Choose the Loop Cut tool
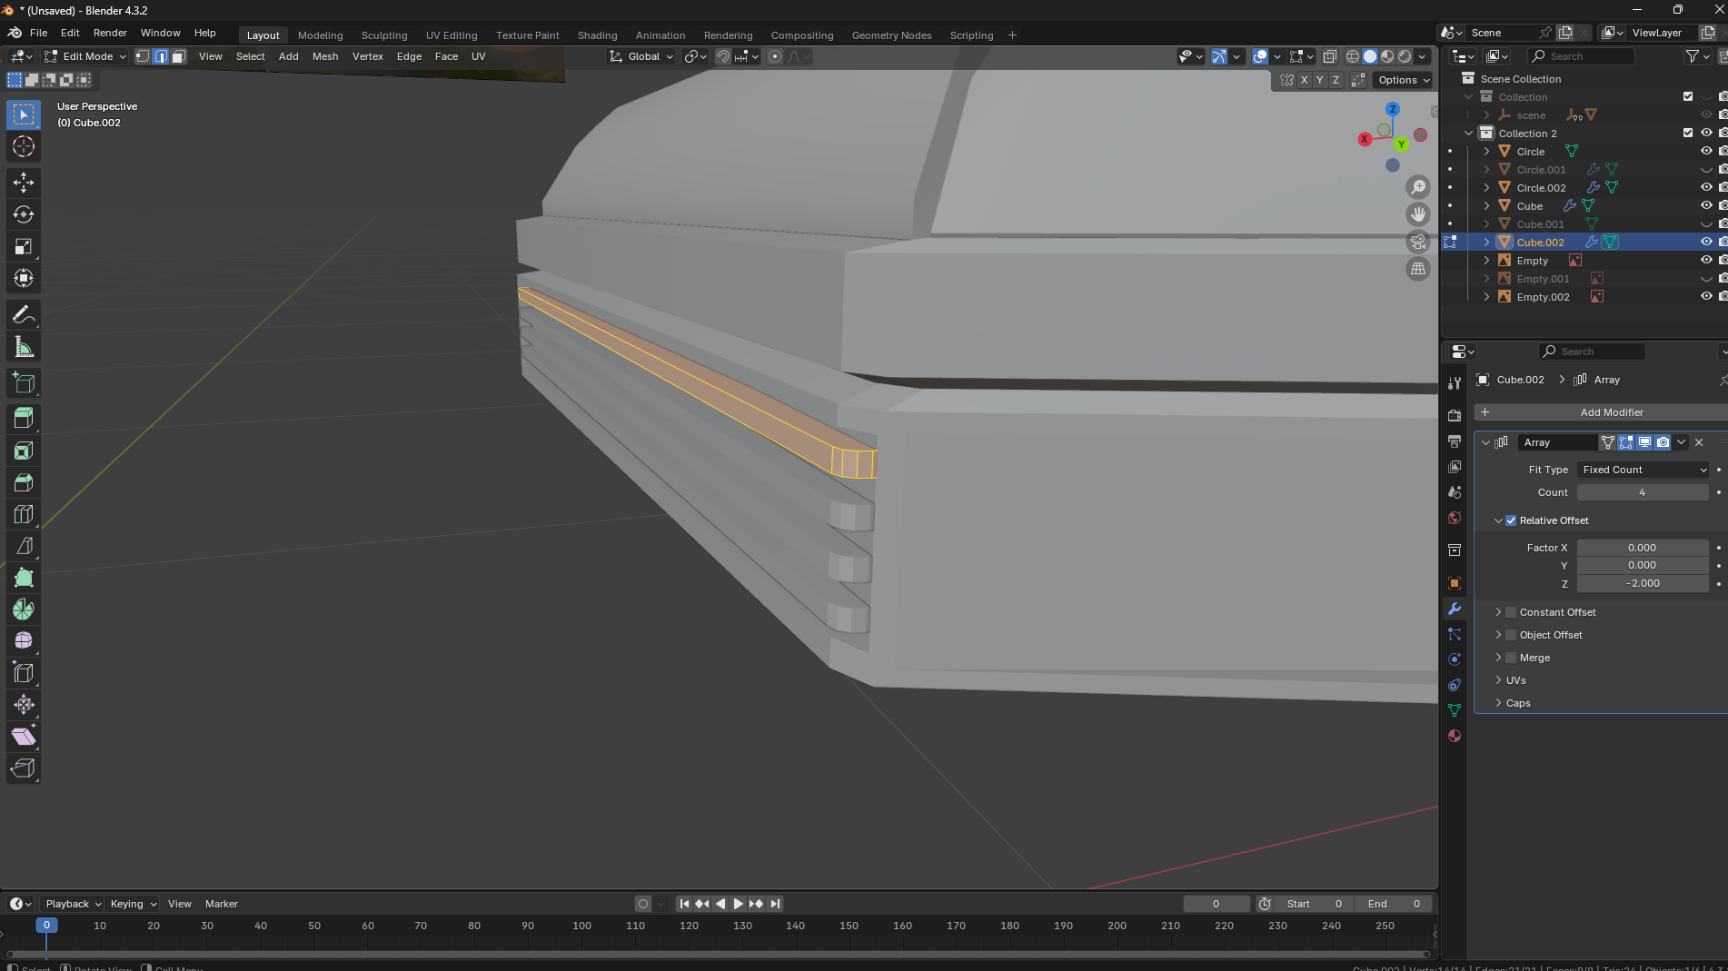The width and height of the screenshot is (1728, 971). click(24, 514)
